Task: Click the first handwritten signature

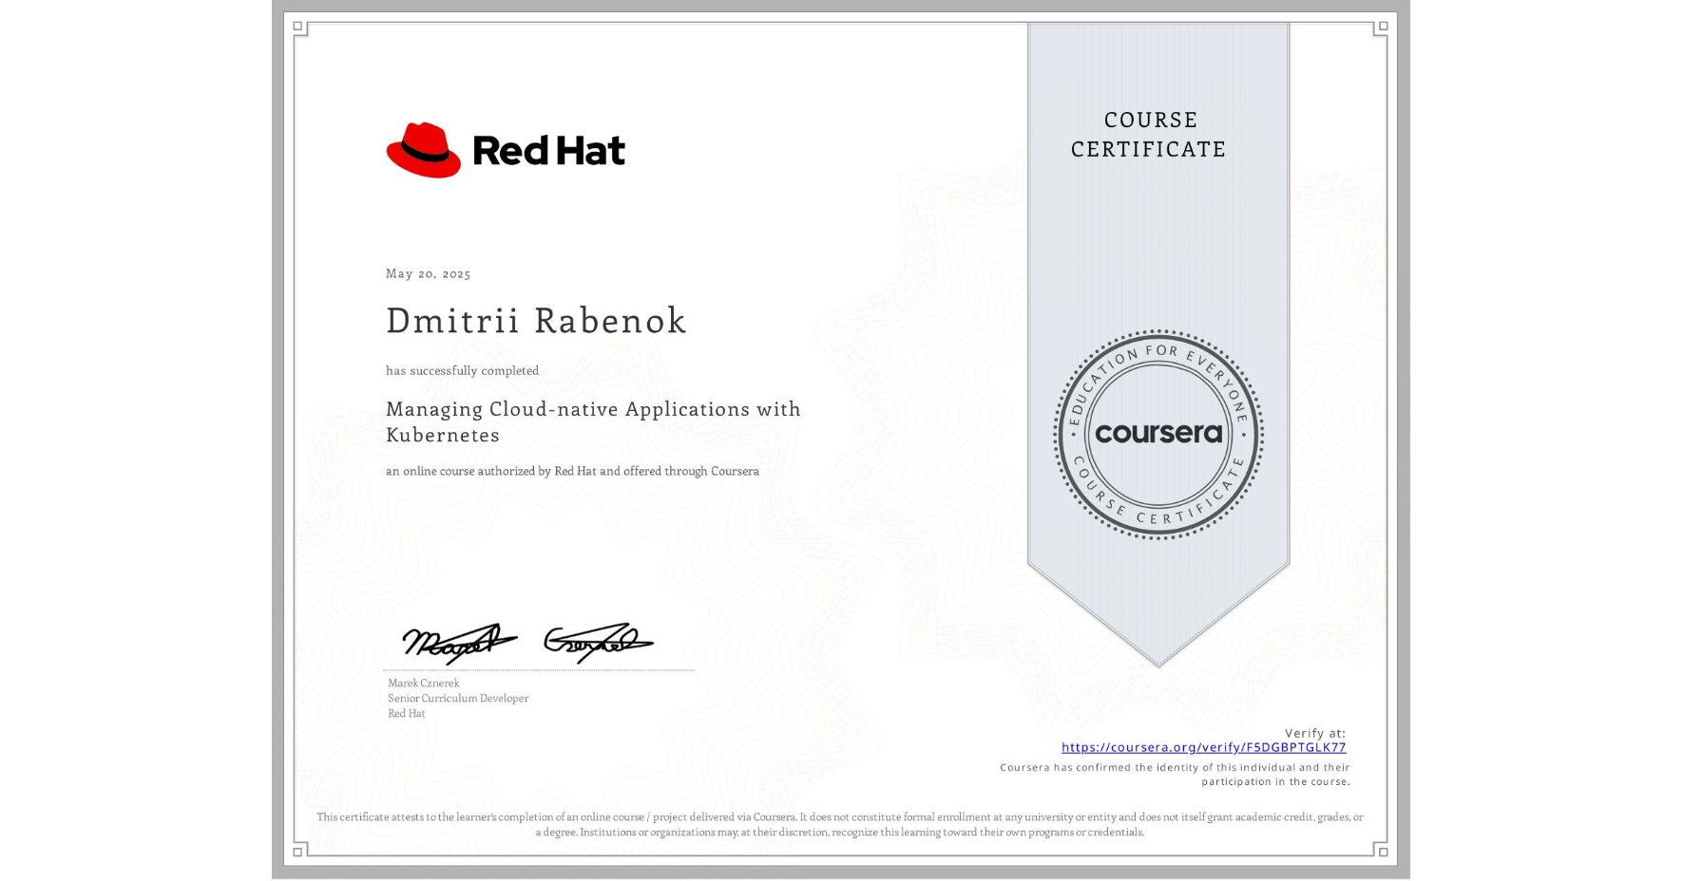Action: (459, 643)
